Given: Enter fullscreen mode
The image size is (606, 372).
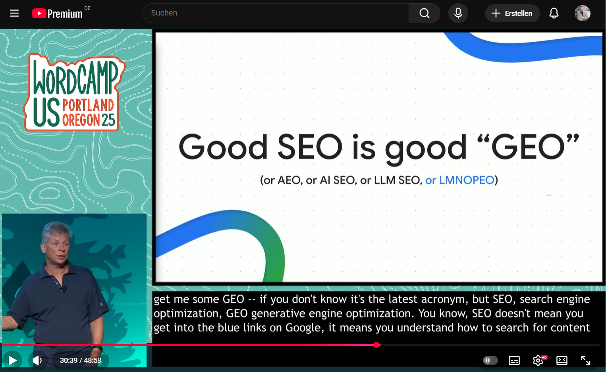Looking at the screenshot, I should tap(585, 360).
